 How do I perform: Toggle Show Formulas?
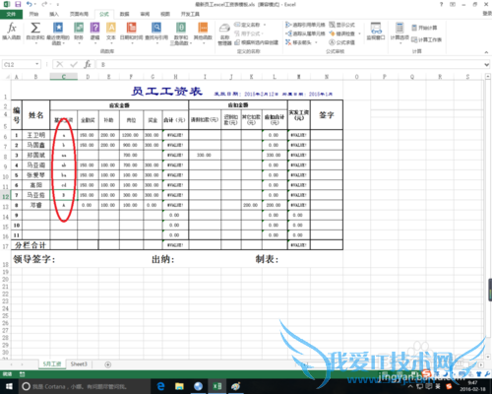(x=341, y=25)
